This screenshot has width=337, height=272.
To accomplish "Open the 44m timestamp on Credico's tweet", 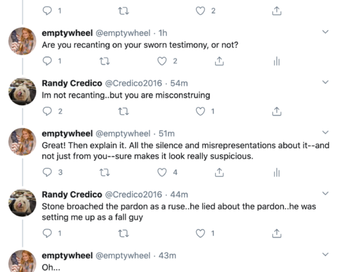I will tap(179, 194).
